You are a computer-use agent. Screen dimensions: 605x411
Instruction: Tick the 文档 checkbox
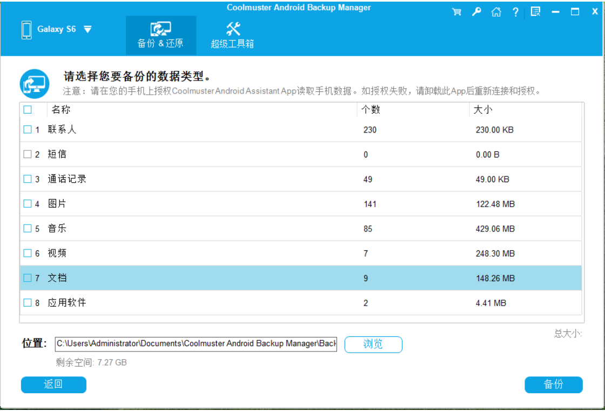28,278
